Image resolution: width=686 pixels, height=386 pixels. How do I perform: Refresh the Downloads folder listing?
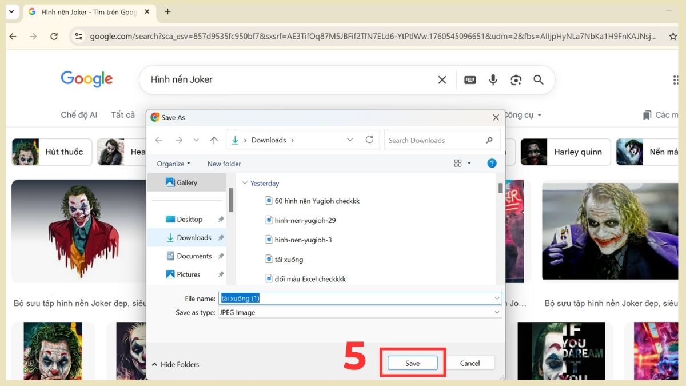pos(369,140)
